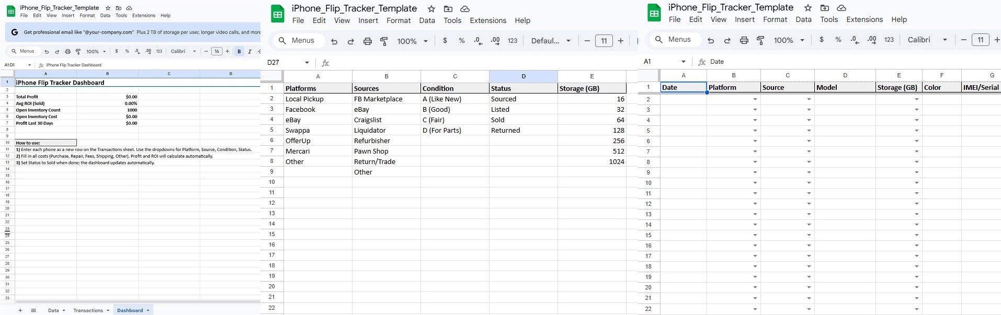Viewport: 1001px width, 315px height.
Task: Toggle Italic in the Dashboard window toolbar
Action: click(x=250, y=51)
